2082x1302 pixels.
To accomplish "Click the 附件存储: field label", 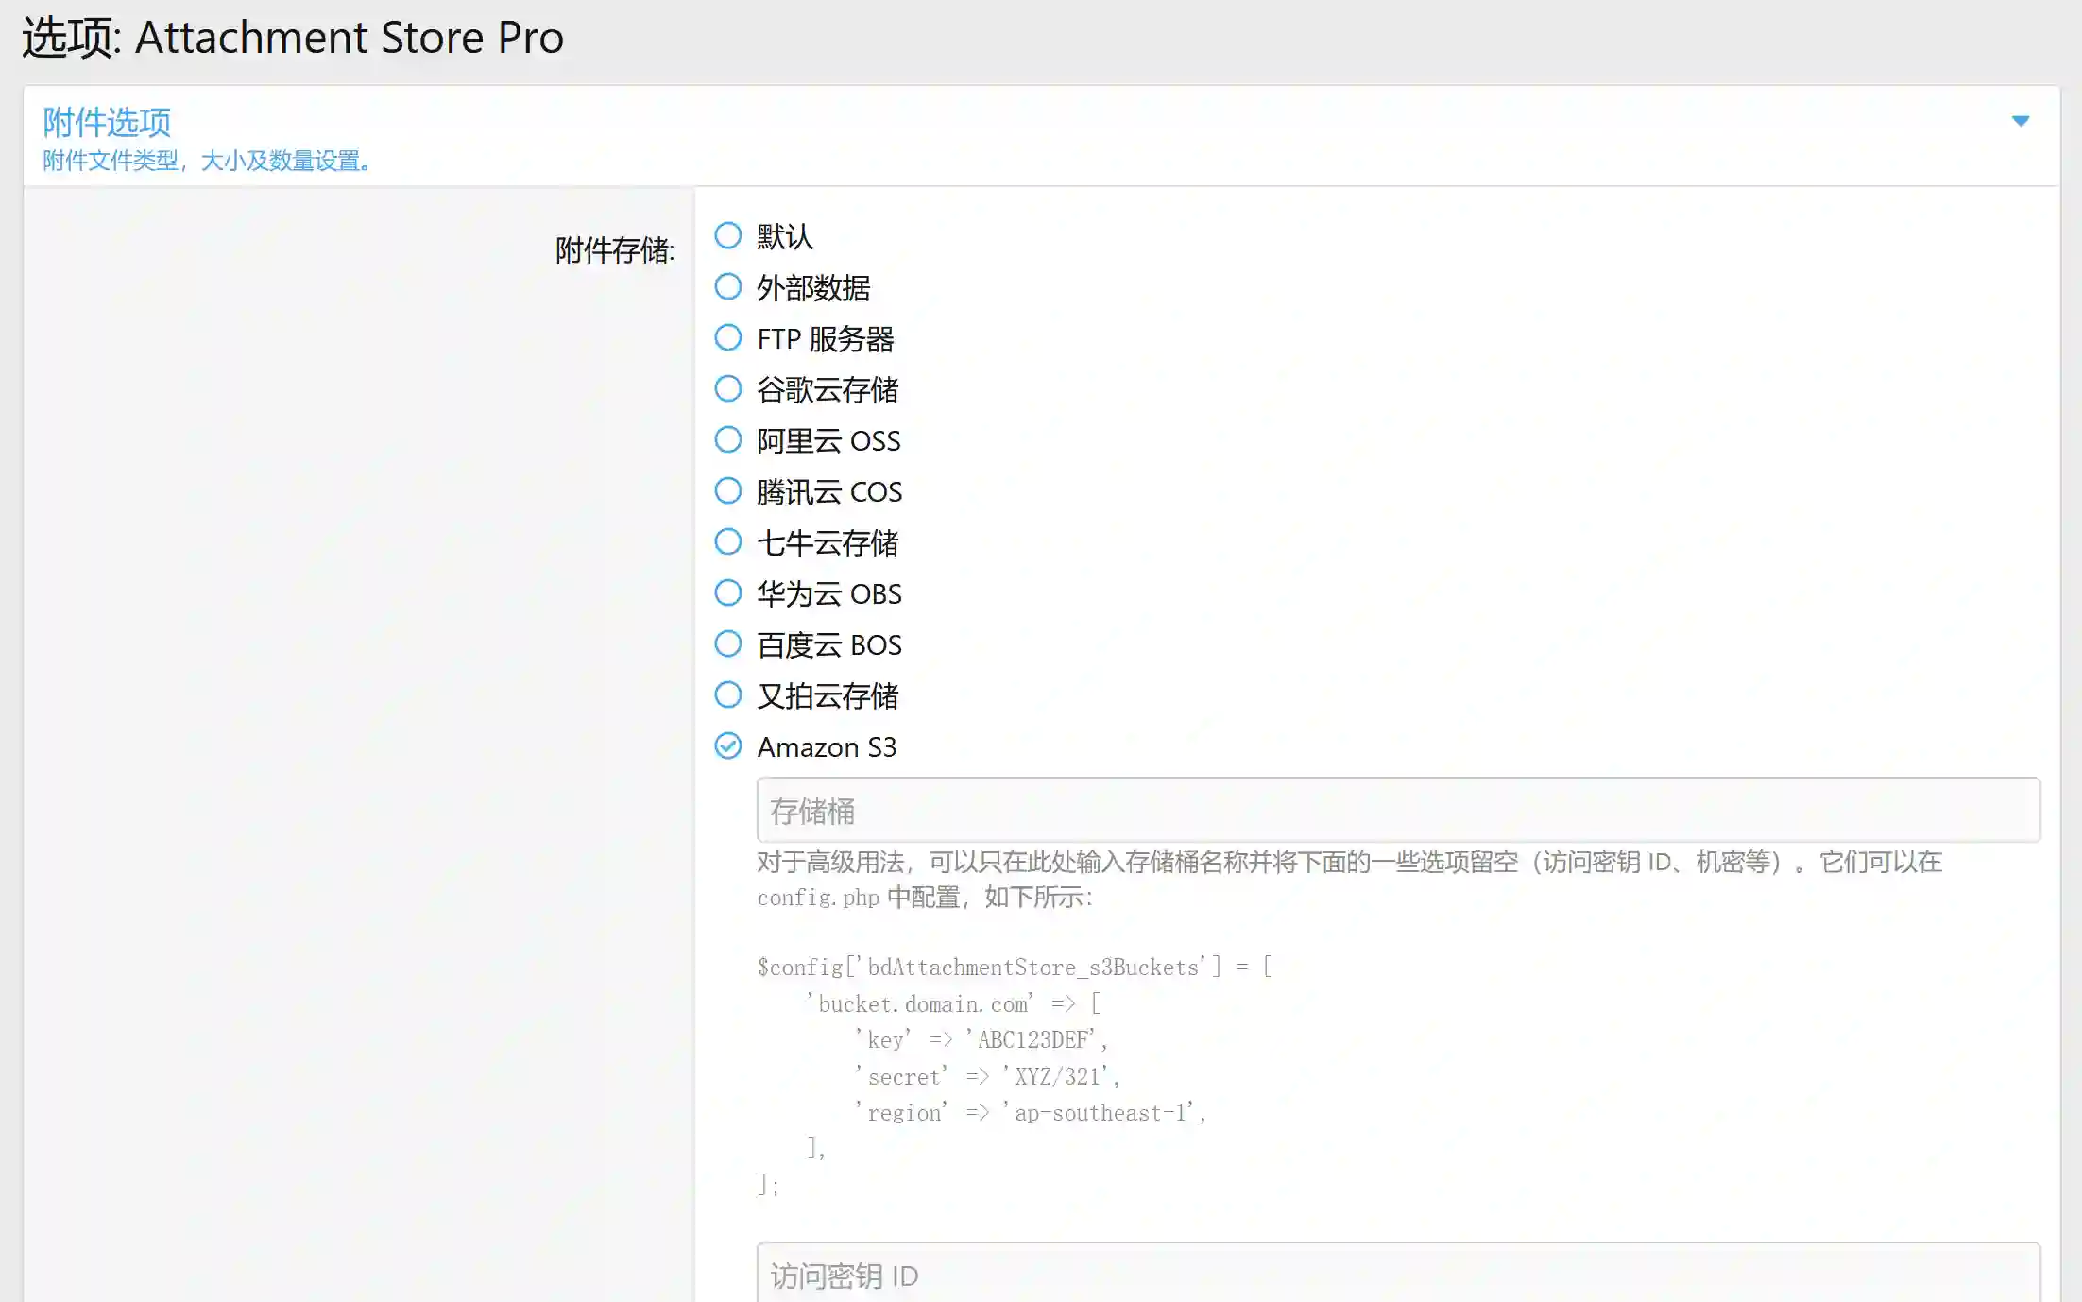I will click(x=615, y=250).
